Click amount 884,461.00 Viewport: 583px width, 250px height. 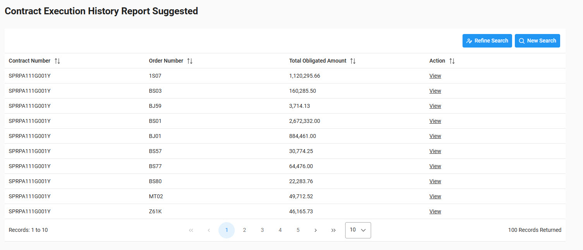(303, 136)
